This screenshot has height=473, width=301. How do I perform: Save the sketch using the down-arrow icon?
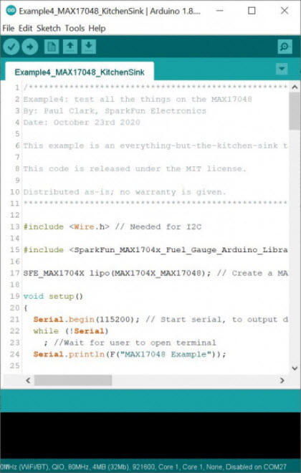coord(89,47)
